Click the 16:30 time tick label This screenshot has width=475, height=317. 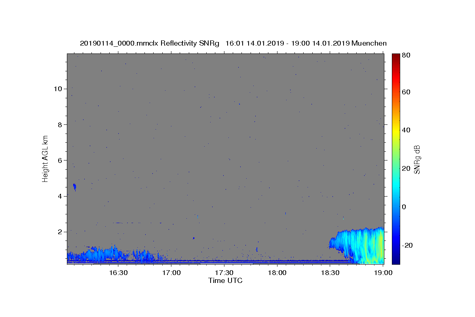[118, 273]
